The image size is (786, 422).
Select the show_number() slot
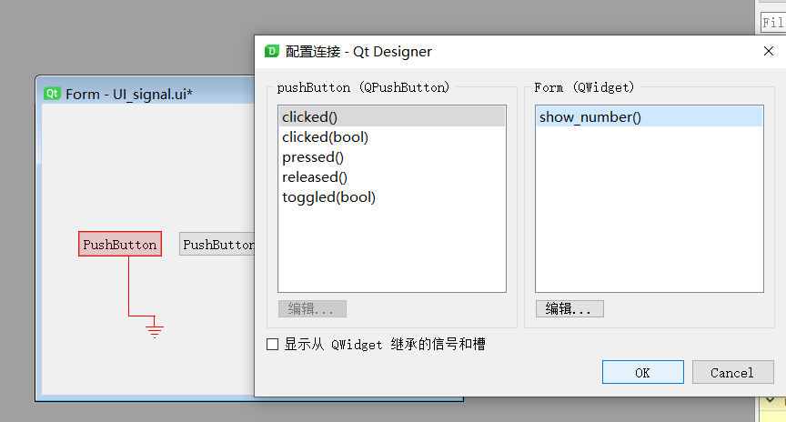pos(650,116)
